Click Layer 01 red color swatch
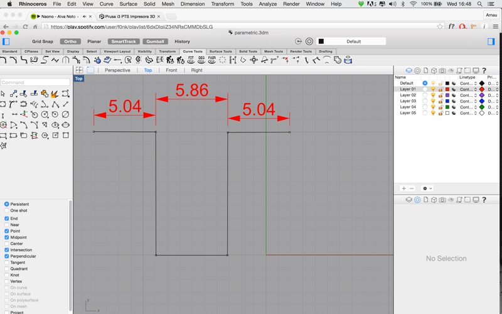Screen dimensions: 502x314 [447, 89]
